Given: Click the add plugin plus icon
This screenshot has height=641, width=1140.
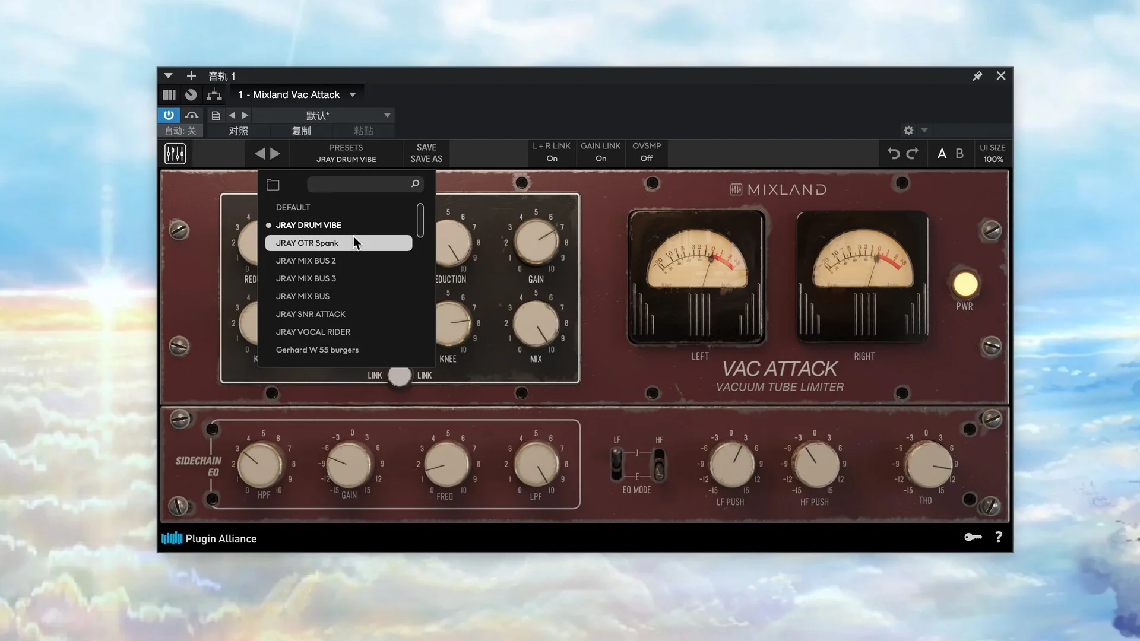Looking at the screenshot, I should (191, 76).
